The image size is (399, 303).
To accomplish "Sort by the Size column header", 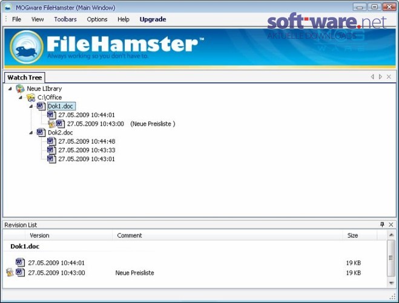I will 360,235.
